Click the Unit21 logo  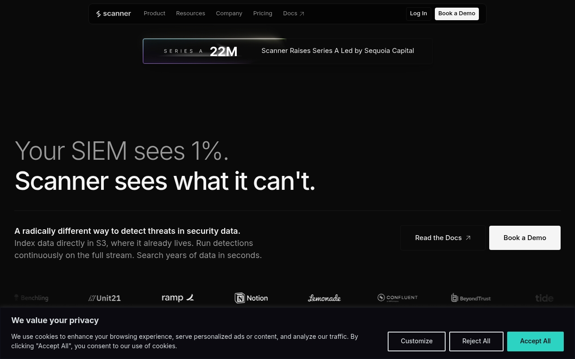[105, 298]
